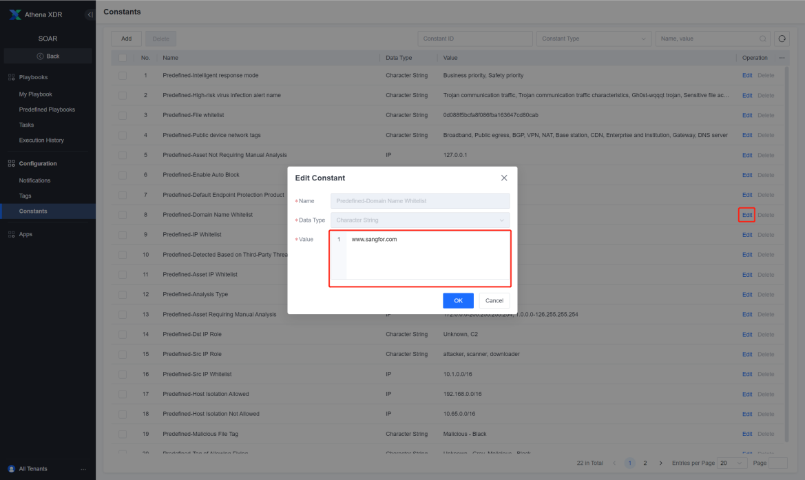
Task: Check row 2 High-risk virus infection checkbox
Action: click(x=122, y=96)
